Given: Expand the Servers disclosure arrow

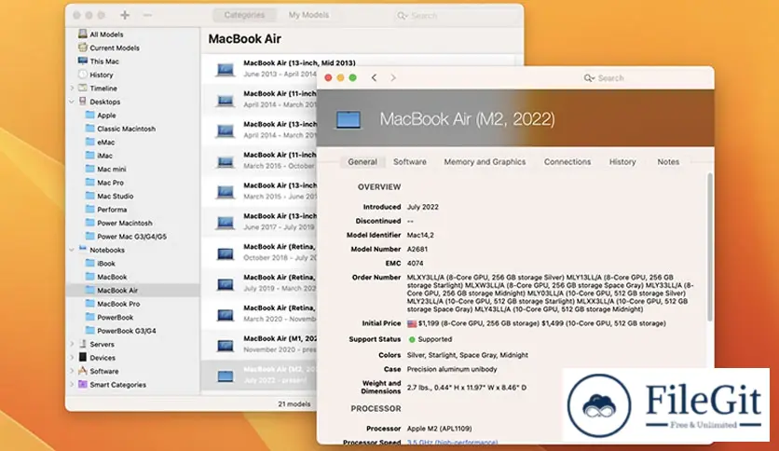Looking at the screenshot, I should tap(72, 344).
